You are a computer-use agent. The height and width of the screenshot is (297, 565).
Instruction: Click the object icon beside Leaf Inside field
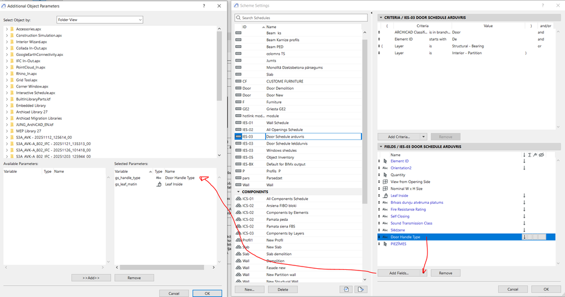point(385,195)
